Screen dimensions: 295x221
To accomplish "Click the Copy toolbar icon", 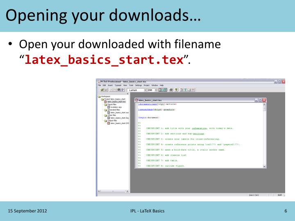I will click(115, 90).
